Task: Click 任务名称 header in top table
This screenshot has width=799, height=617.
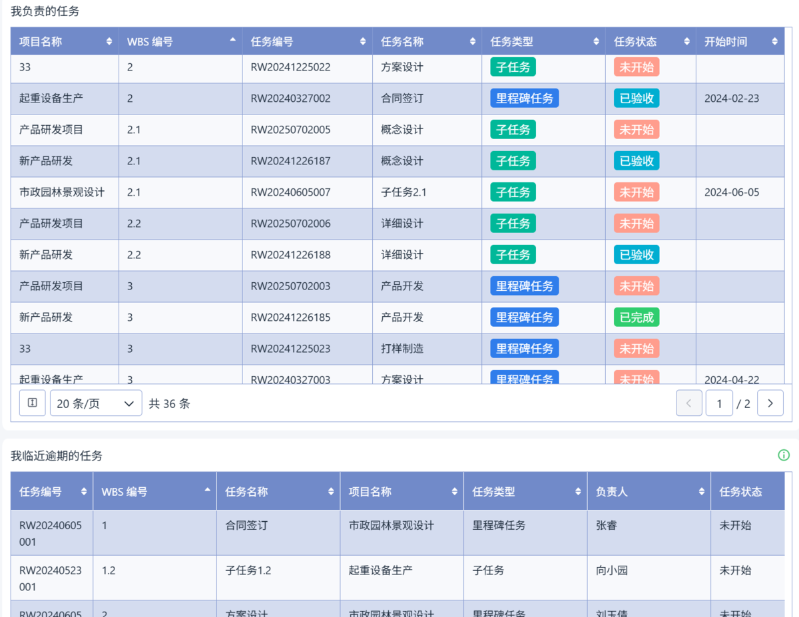Action: pyautogui.click(x=402, y=41)
